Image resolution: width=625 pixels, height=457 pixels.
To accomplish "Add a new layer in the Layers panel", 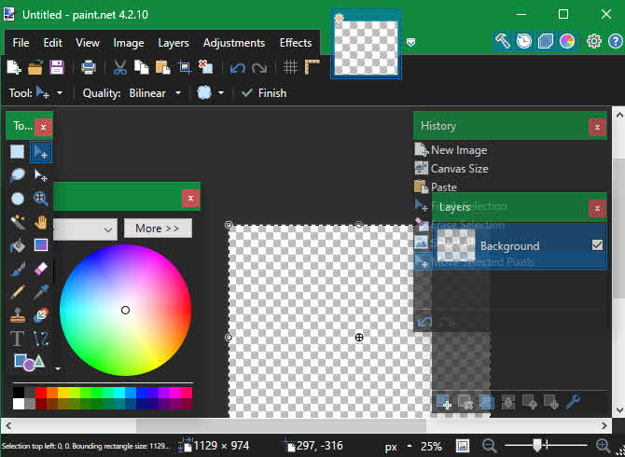I will pos(444,402).
